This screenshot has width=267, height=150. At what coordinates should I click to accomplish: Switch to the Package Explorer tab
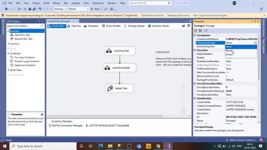[x=134, y=26]
